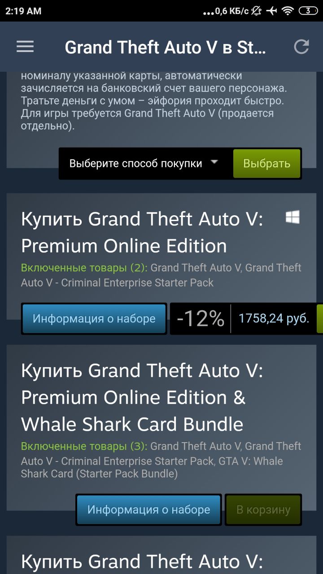Click the partially visible green cart button
The height and width of the screenshot is (574, 323).
point(320,319)
